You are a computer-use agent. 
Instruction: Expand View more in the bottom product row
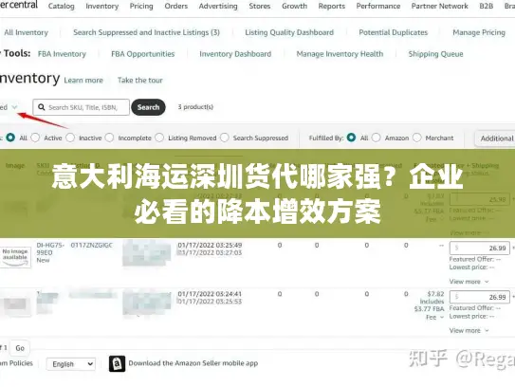click(x=469, y=330)
